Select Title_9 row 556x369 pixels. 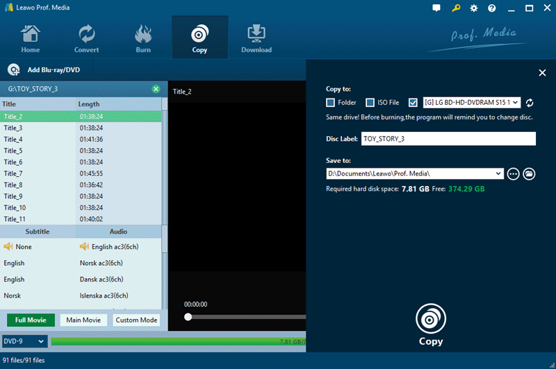81,196
